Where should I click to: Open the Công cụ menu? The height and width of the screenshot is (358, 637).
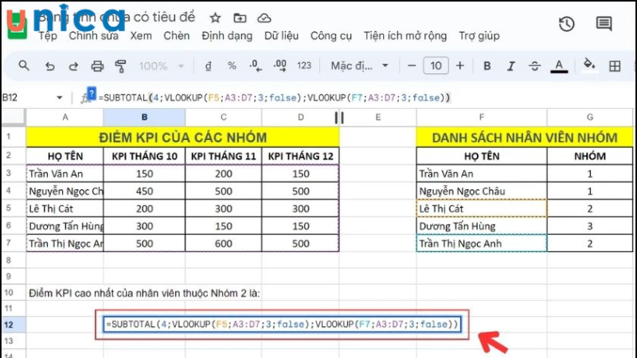pos(331,36)
